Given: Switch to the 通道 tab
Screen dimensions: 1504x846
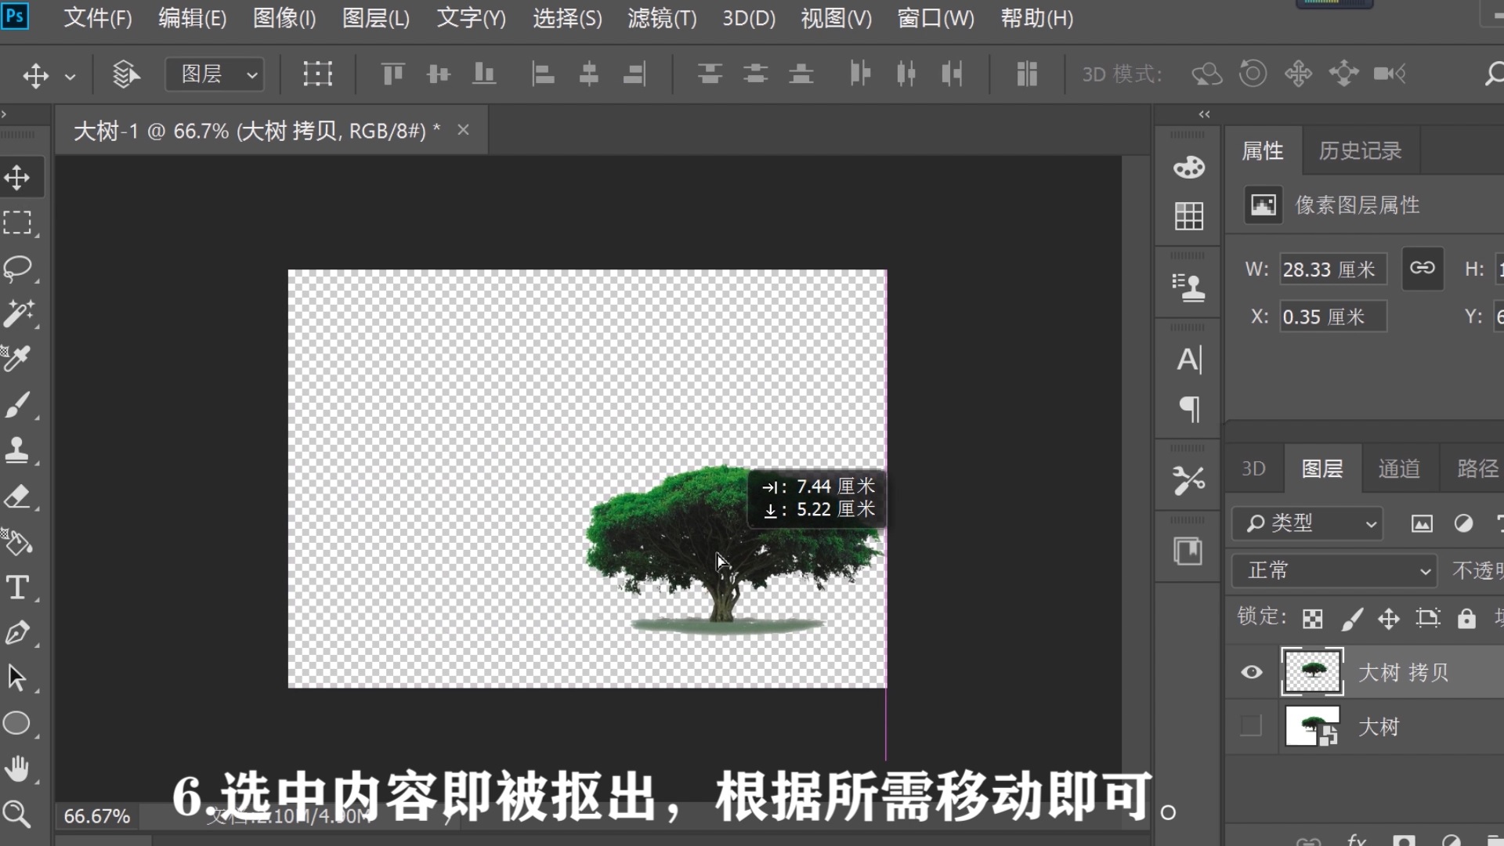Looking at the screenshot, I should tap(1399, 468).
